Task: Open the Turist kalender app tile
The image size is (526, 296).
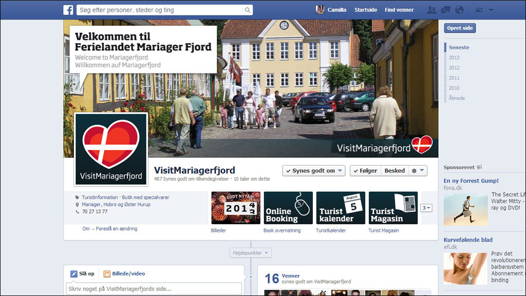Action: point(341,208)
